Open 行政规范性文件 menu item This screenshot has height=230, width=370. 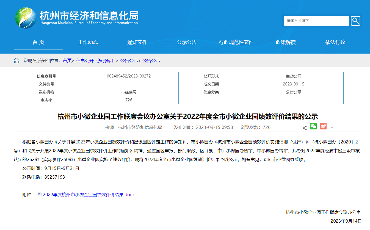click(x=236, y=42)
